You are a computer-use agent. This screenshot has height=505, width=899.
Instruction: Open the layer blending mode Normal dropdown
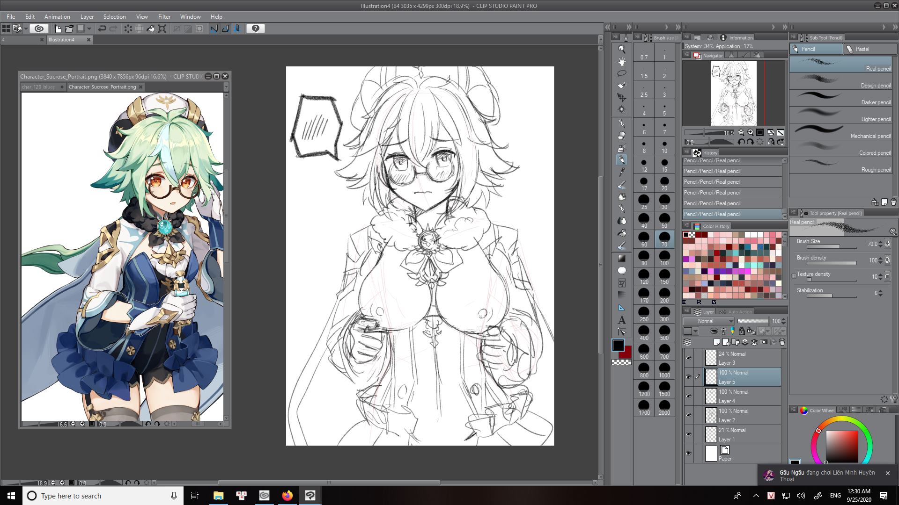tap(708, 321)
